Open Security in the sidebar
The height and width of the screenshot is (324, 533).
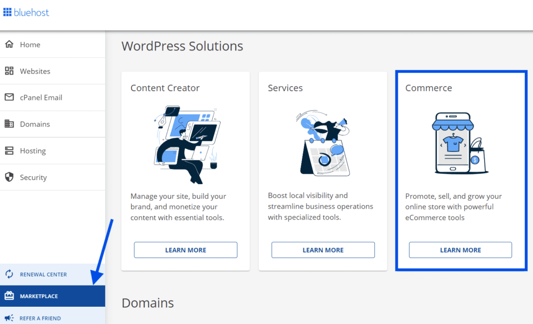[x=53, y=177]
